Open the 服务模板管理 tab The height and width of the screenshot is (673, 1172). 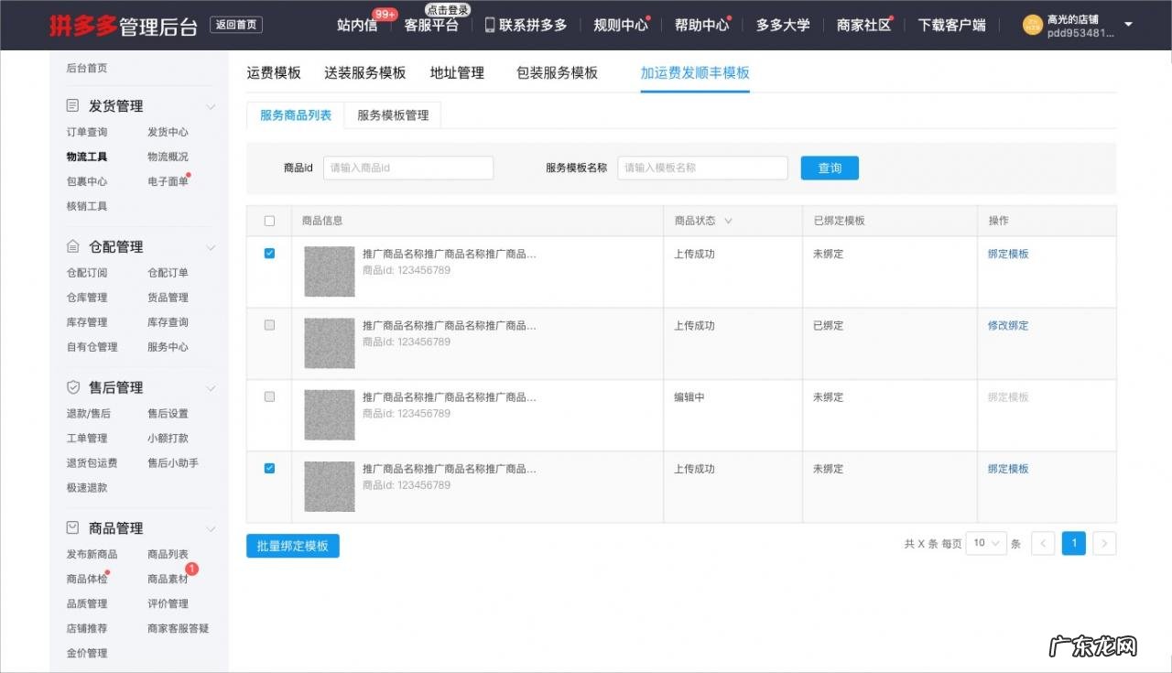pos(392,114)
